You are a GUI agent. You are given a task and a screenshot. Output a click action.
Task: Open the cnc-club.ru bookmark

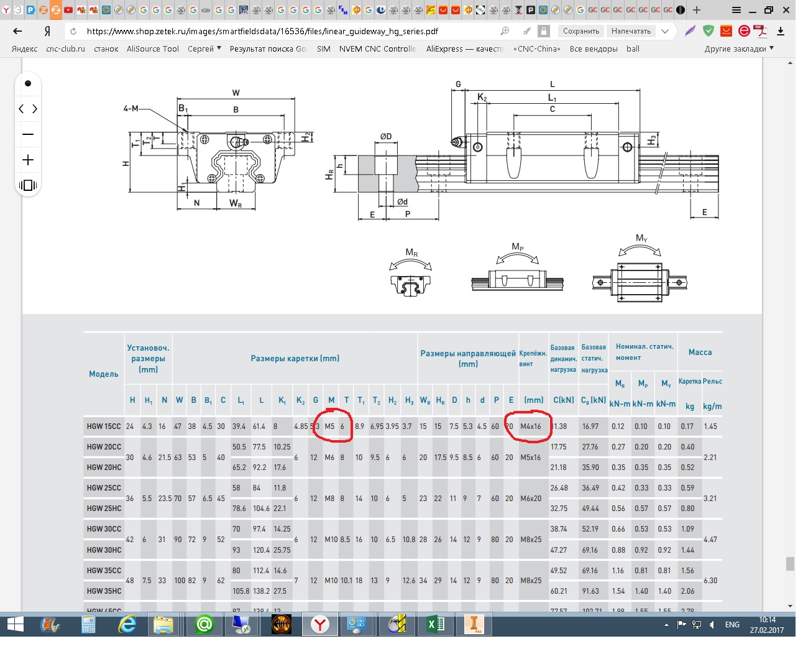65,48
